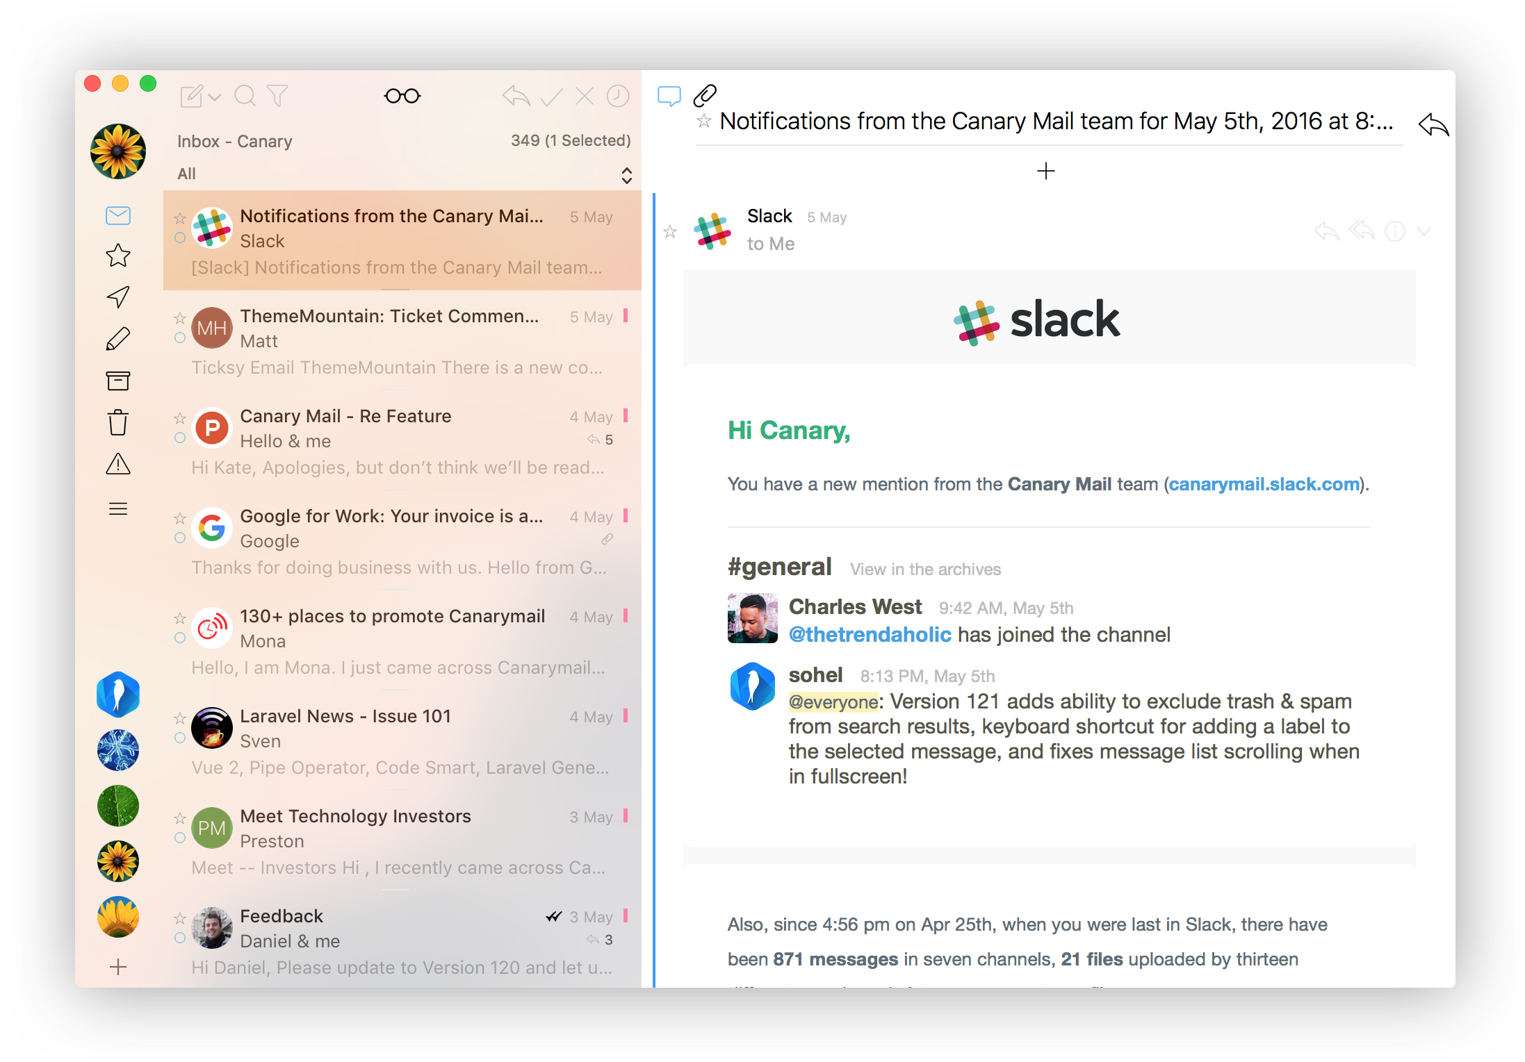Click View in the archives link
The image size is (1525, 1062).
point(925,570)
